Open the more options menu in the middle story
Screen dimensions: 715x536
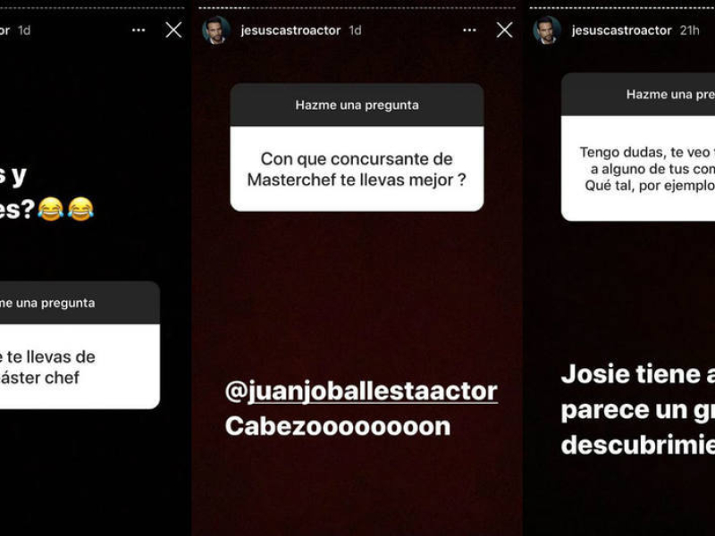click(x=469, y=30)
